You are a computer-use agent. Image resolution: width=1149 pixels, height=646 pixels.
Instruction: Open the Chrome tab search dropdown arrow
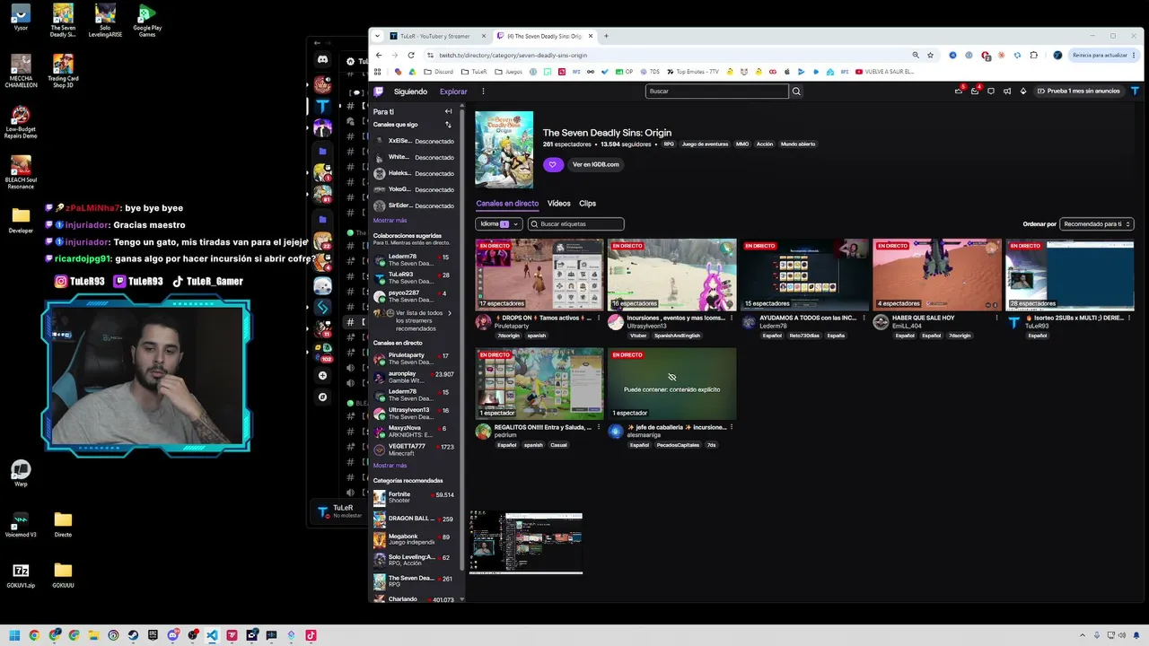[378, 36]
